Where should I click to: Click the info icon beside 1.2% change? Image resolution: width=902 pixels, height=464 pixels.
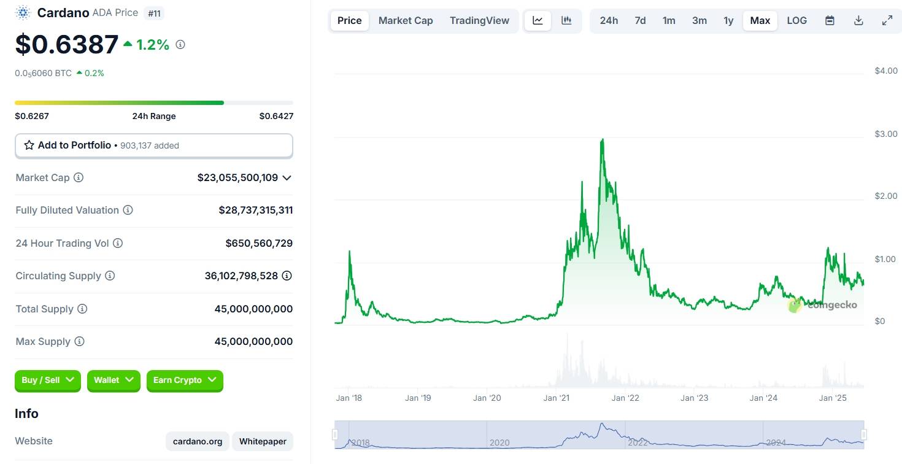pos(180,44)
